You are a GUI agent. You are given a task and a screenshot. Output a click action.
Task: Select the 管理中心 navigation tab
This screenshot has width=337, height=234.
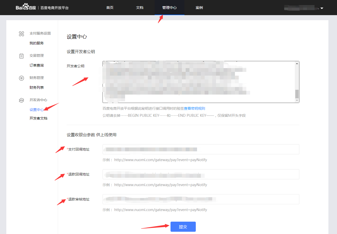tap(169, 8)
